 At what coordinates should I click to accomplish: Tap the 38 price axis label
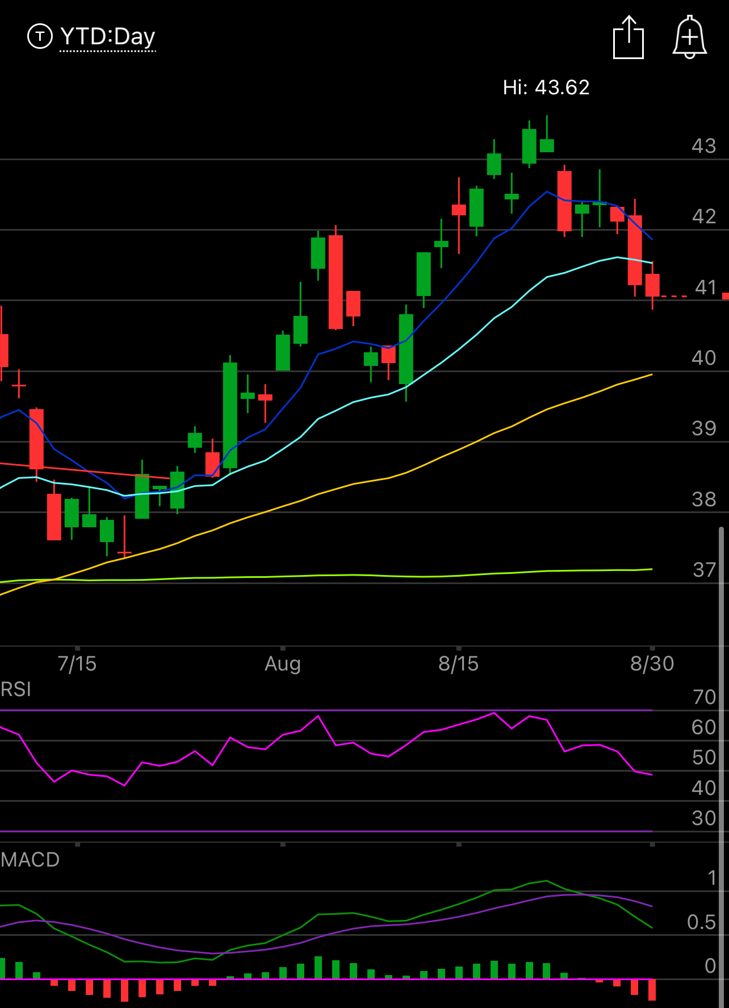point(704,499)
